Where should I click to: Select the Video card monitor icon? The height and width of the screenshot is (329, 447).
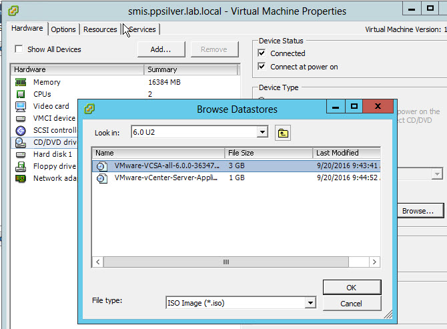point(21,106)
